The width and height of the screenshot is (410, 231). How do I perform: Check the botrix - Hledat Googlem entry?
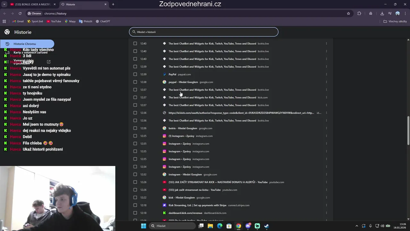(135, 128)
